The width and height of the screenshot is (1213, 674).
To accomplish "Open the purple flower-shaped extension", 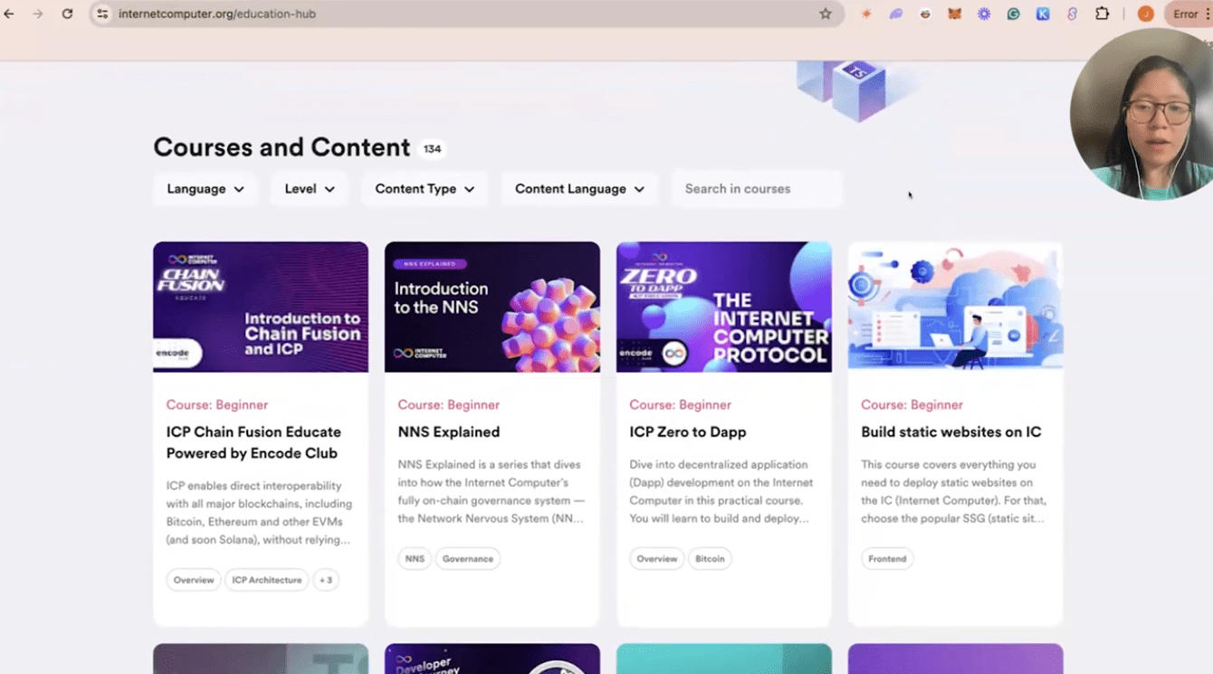I will coord(984,14).
